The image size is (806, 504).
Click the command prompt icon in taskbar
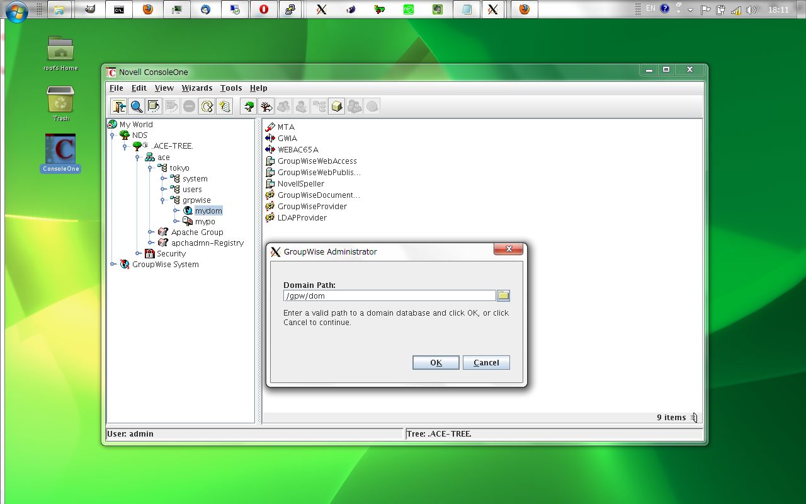coord(119,9)
